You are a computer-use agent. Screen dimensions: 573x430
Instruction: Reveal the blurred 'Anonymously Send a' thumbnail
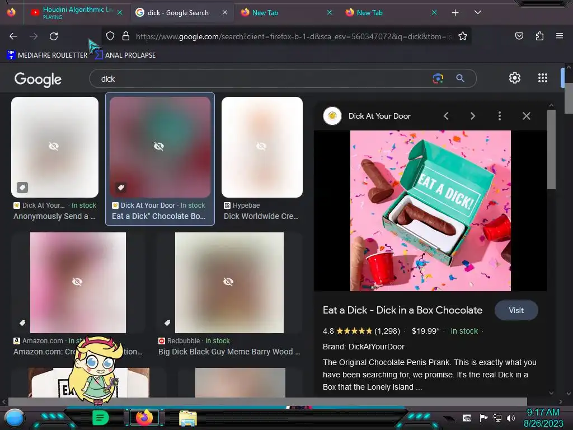point(55,147)
